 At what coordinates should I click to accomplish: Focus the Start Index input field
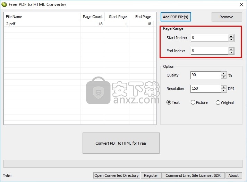tap(210, 38)
